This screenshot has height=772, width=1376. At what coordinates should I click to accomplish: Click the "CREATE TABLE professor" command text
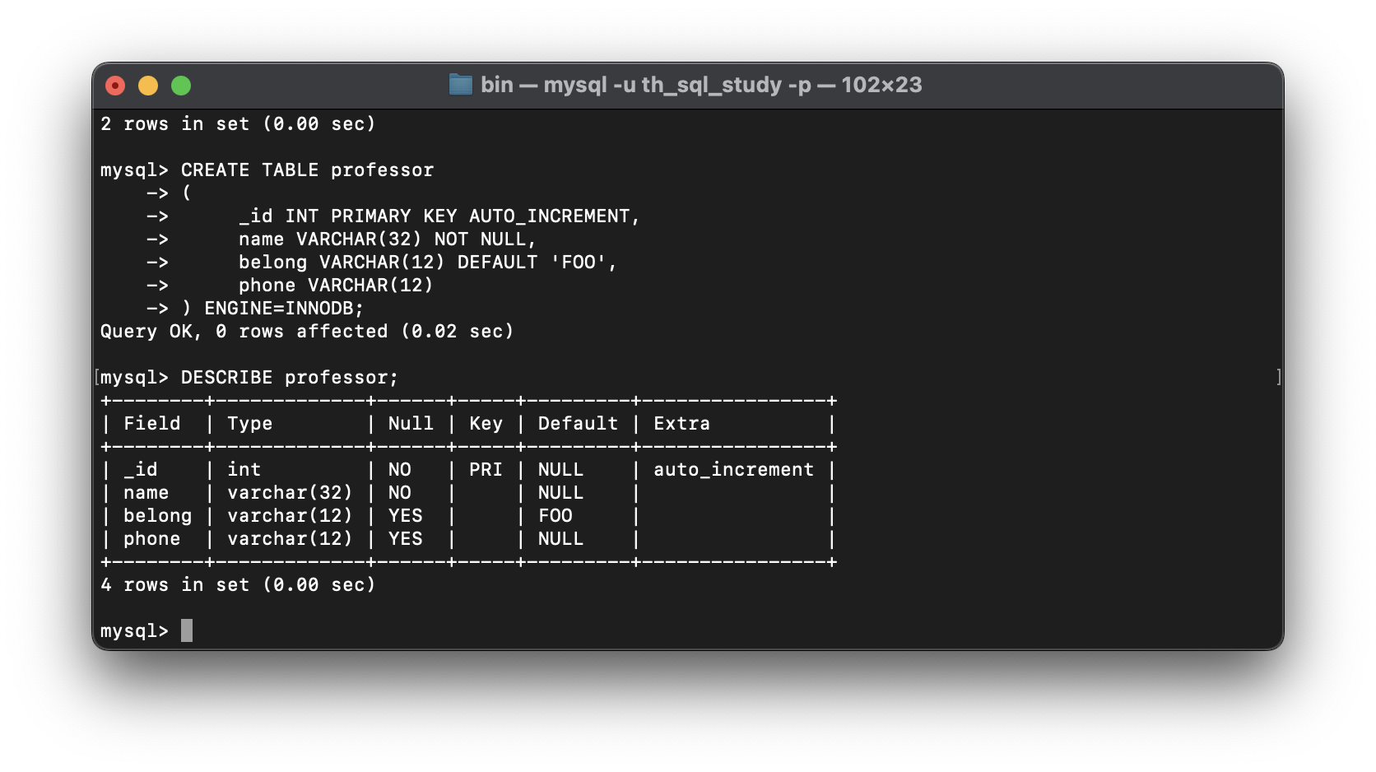(x=307, y=170)
